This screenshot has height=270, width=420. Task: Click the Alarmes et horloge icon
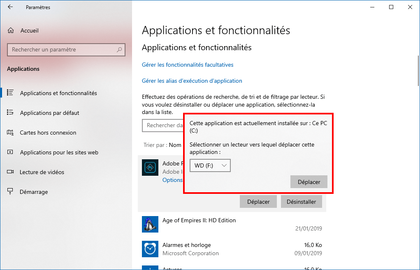(150, 249)
